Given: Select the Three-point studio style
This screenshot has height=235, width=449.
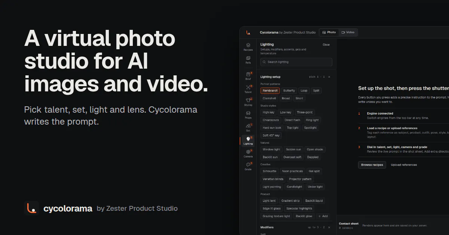Looking at the screenshot, I should [x=305, y=112].
